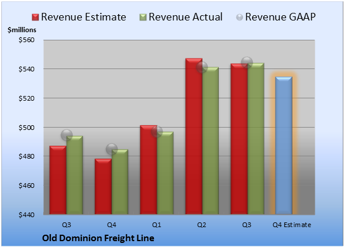
Task: Select the 'Revenue Actual' legend label
Action: point(185,17)
